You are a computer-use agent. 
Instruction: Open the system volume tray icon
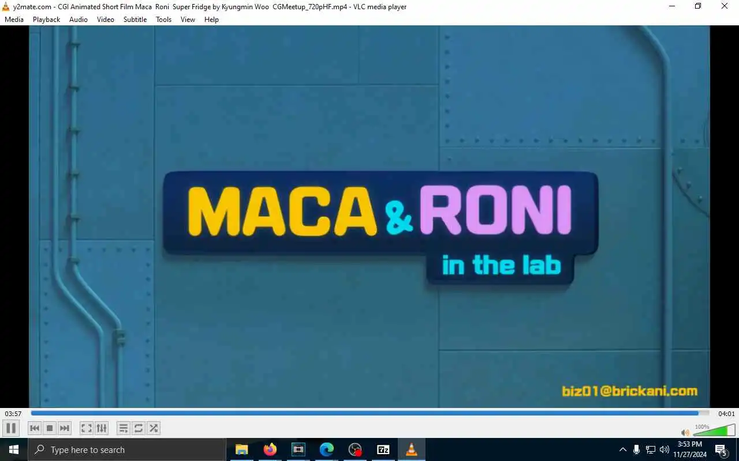[x=664, y=449]
